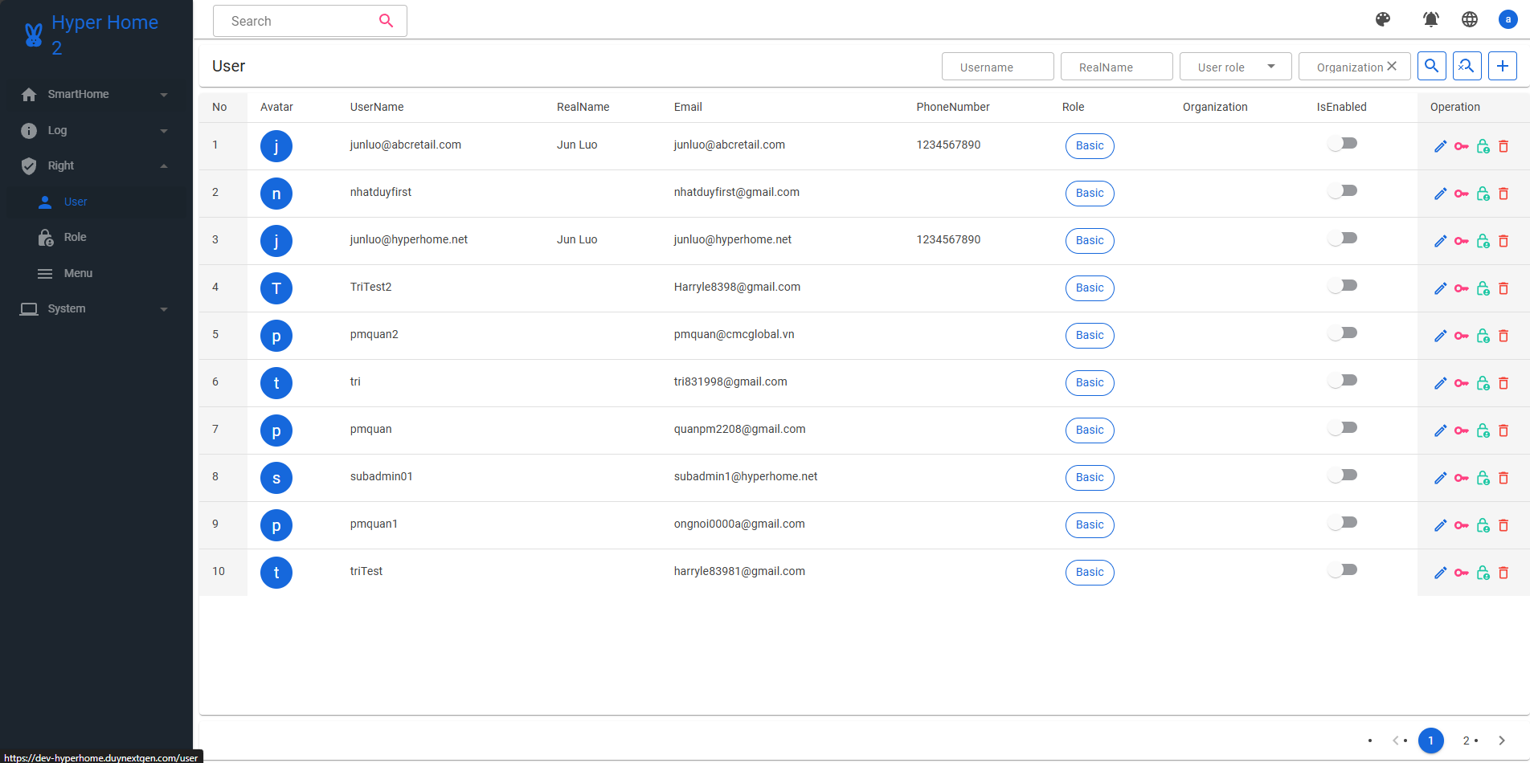Click the key icon for triTest

pos(1462,573)
